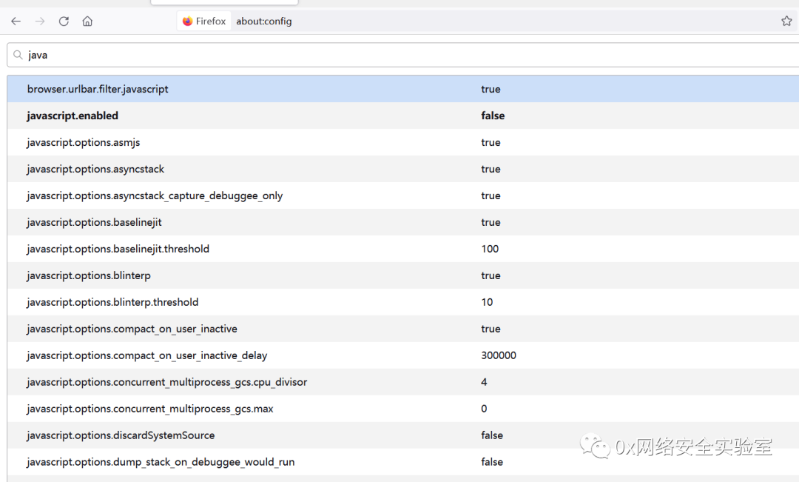Click the true value of javascript.options.baselinejit
The image size is (799, 482).
click(490, 222)
